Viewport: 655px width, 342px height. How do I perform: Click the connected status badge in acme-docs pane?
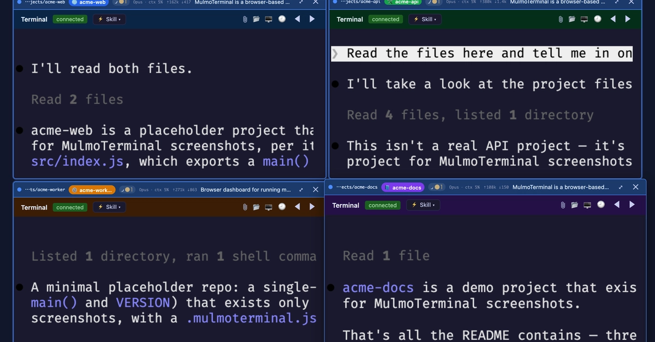[383, 205]
